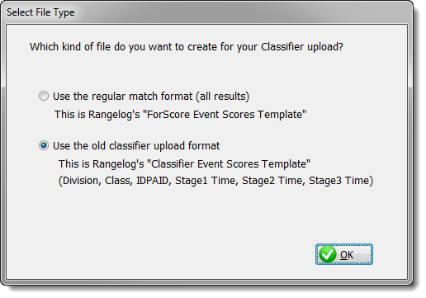Click the word "IDPAID" in the column list
Image resolution: width=426 pixels, height=298 pixels.
(x=153, y=181)
